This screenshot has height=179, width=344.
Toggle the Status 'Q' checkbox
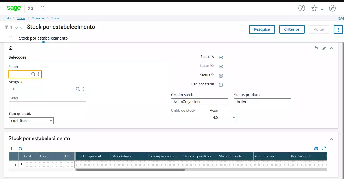[x=221, y=66]
